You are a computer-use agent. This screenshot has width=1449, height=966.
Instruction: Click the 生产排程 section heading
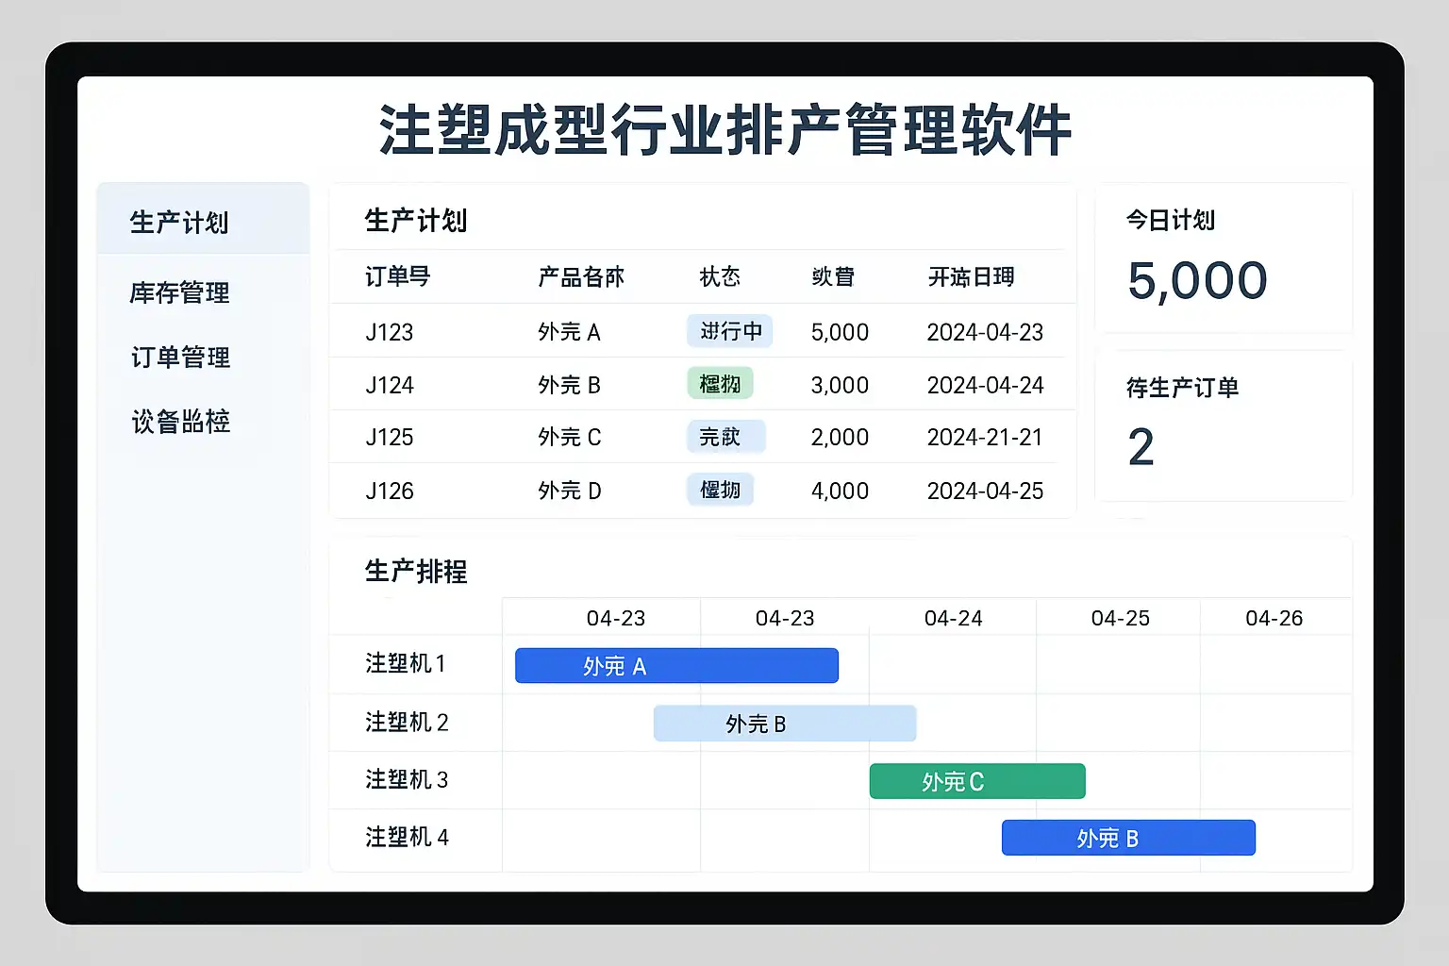point(416,571)
